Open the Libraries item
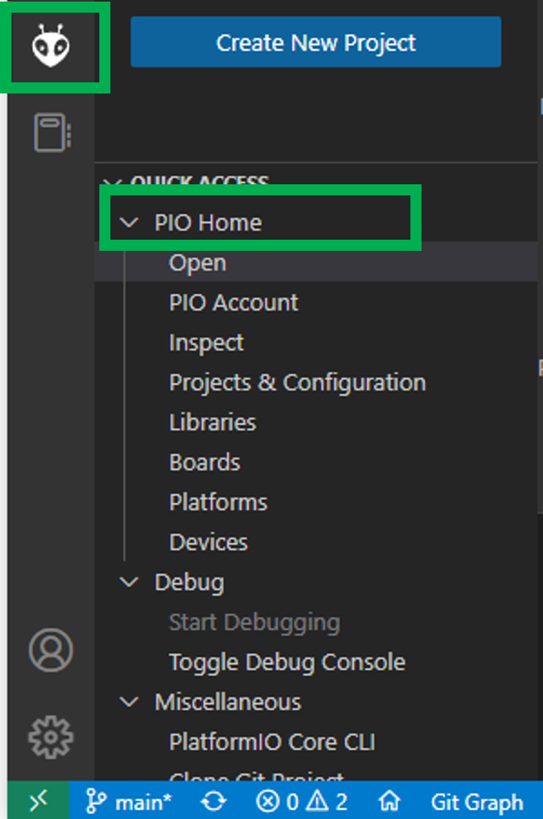 (212, 422)
